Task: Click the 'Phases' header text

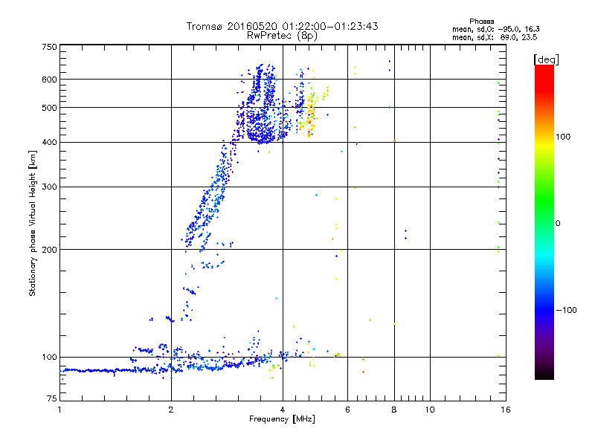Action: (x=481, y=22)
